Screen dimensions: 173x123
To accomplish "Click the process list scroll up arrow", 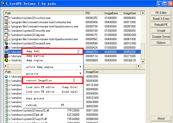I will click(143, 13).
